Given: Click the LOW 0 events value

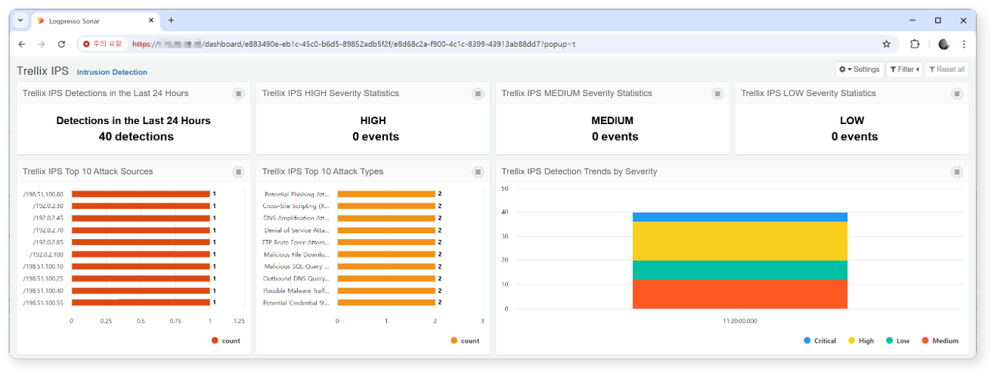Looking at the screenshot, I should tap(855, 137).
